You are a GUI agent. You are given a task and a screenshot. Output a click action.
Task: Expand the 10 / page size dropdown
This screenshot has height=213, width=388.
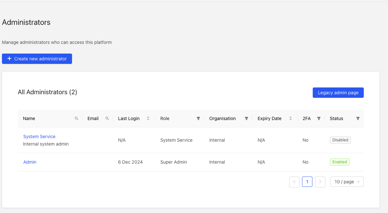347,182
